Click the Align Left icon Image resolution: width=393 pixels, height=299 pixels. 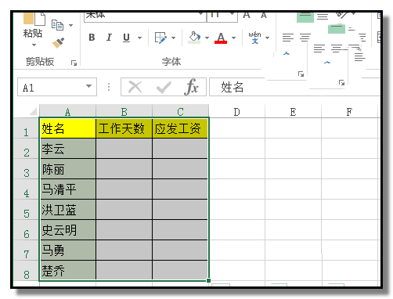click(288, 38)
